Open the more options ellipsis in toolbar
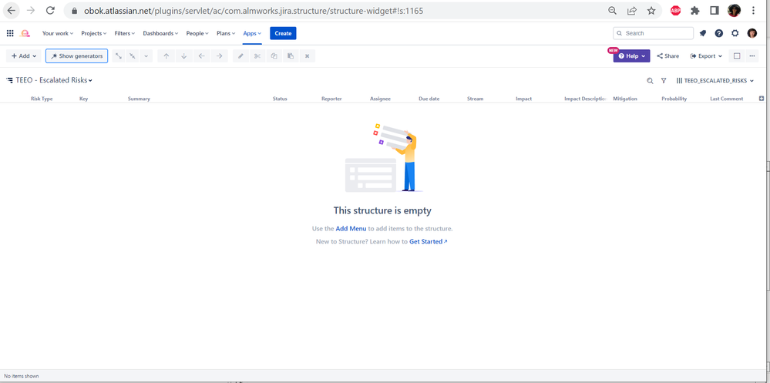 pos(752,56)
